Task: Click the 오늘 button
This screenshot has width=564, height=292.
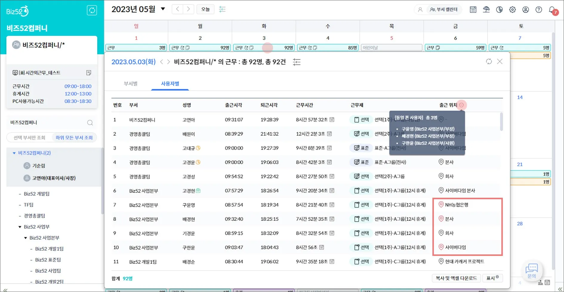Action: pos(205,9)
